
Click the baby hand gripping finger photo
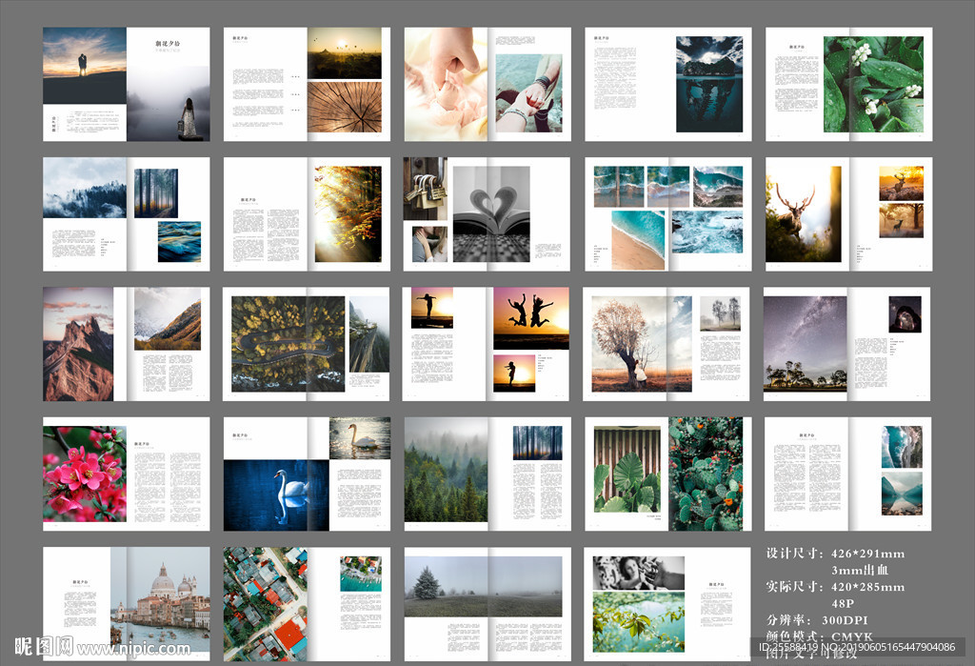pyautogui.click(x=446, y=84)
